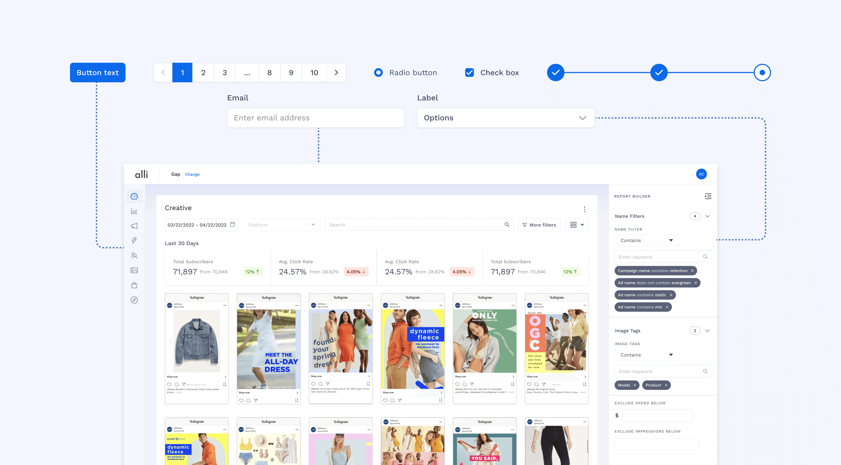Click the lightning bolt sidebar icon
841x465 pixels.
134,241
